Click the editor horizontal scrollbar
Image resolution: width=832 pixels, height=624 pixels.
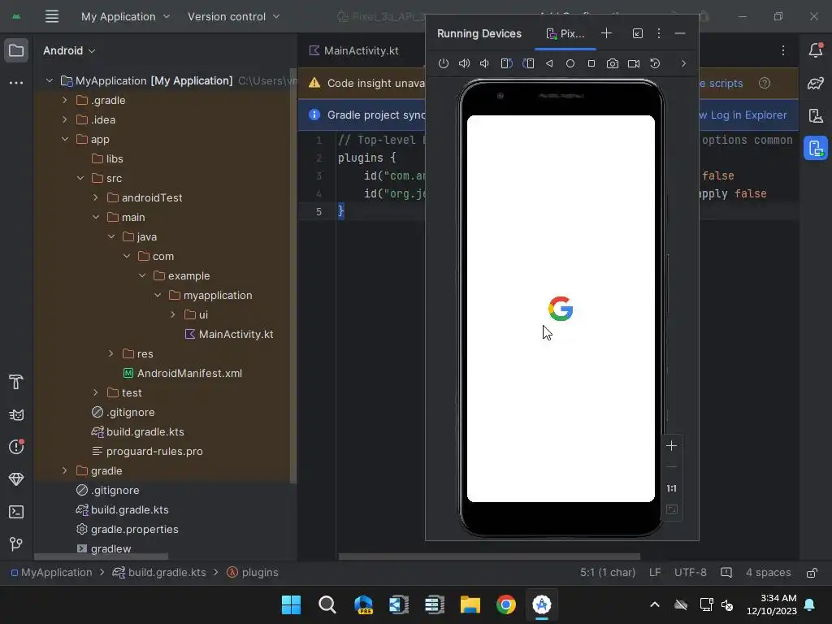[x=489, y=557]
